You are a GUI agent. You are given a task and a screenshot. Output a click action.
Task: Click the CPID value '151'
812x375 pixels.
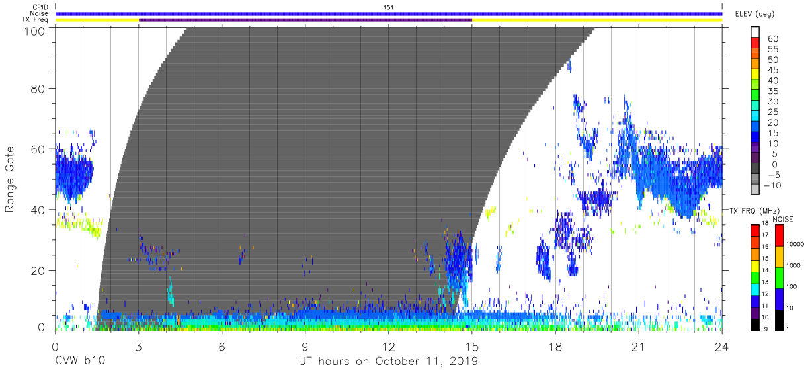[x=389, y=7]
